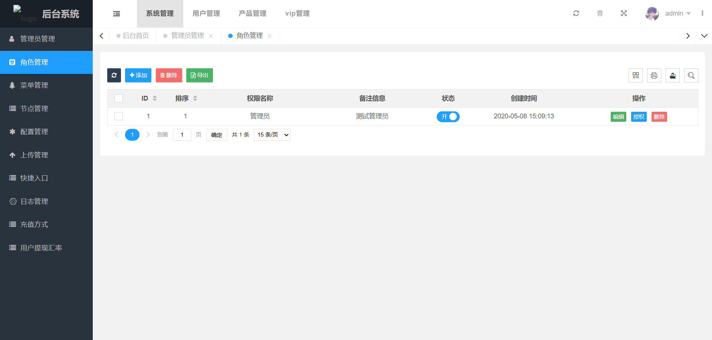712x340 pixels.
Task: Click the dark table refresh button
Action: (114, 75)
